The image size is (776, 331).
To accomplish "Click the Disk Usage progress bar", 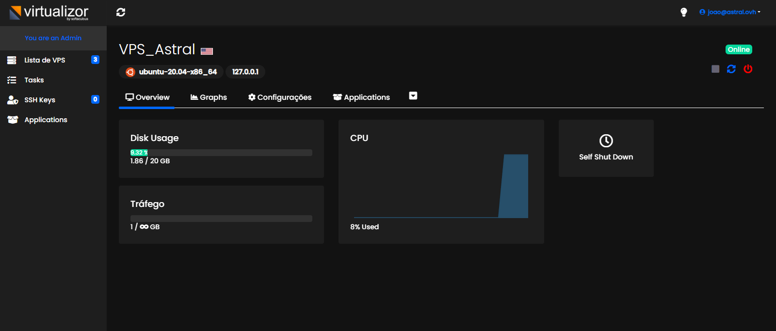I will click(x=221, y=153).
